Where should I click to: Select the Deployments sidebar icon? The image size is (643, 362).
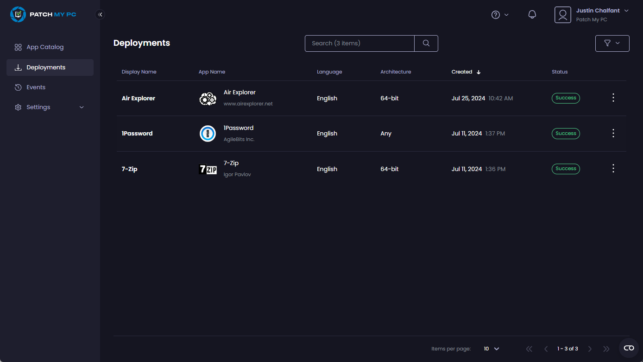(x=18, y=67)
